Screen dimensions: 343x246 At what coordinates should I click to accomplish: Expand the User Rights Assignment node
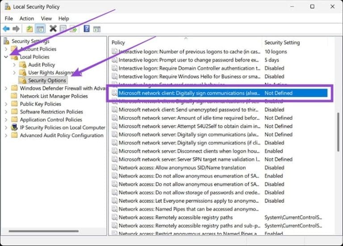point(14,73)
